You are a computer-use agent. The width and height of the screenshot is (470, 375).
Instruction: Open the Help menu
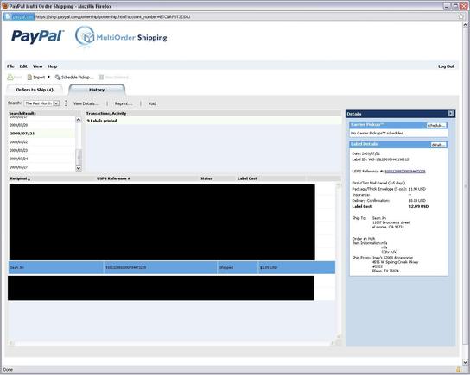[53, 66]
